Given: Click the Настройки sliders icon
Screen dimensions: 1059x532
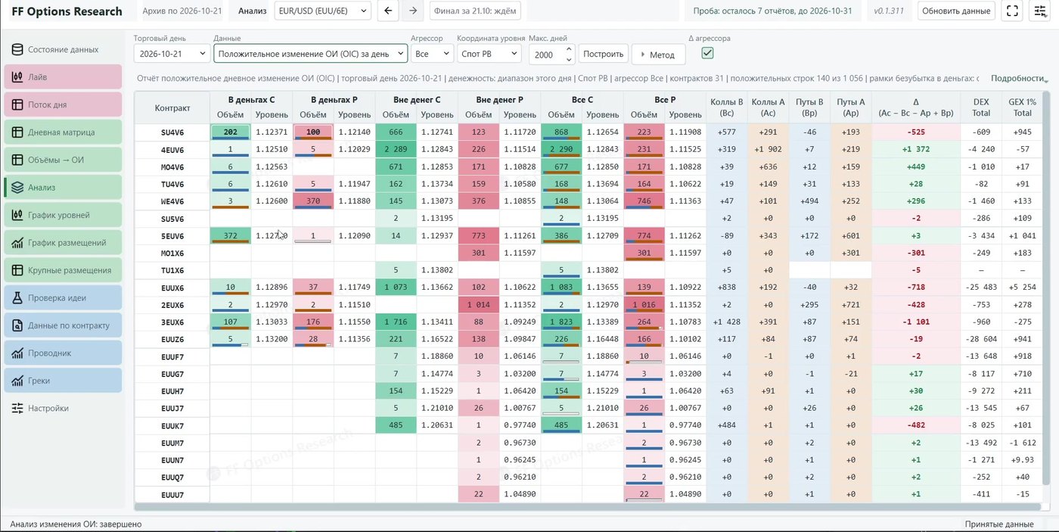Looking at the screenshot, I should (17, 408).
